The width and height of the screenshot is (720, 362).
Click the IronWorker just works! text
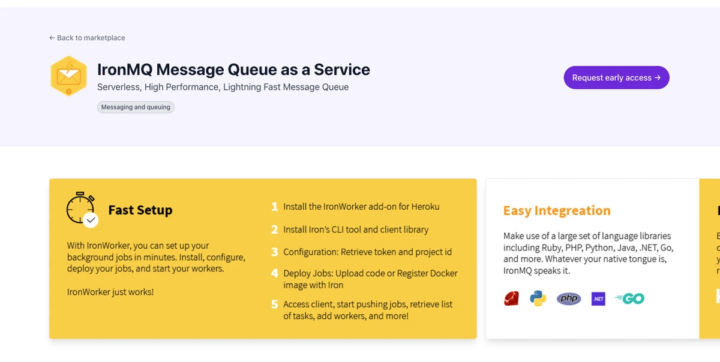click(x=110, y=292)
